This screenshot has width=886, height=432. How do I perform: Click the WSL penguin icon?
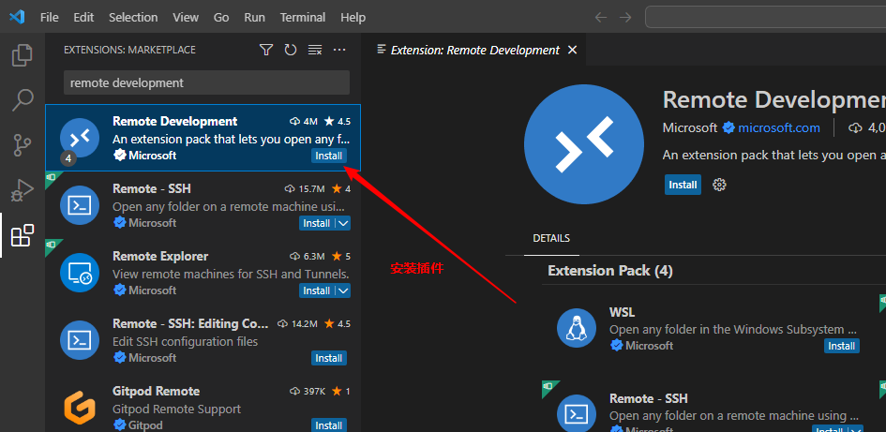click(577, 328)
